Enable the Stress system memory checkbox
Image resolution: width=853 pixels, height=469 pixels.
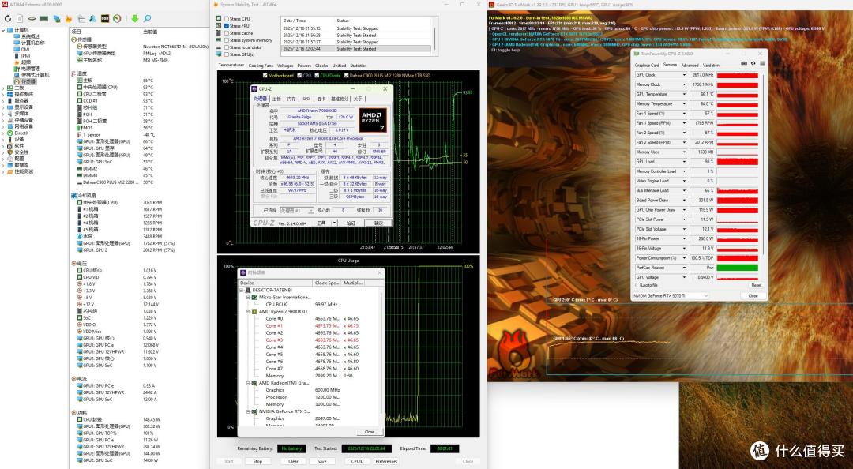pos(227,39)
